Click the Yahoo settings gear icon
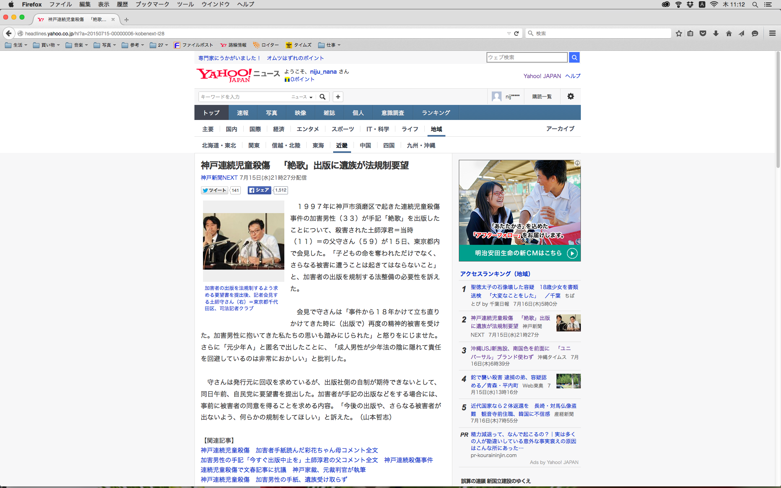This screenshot has height=488, width=781. (x=570, y=96)
